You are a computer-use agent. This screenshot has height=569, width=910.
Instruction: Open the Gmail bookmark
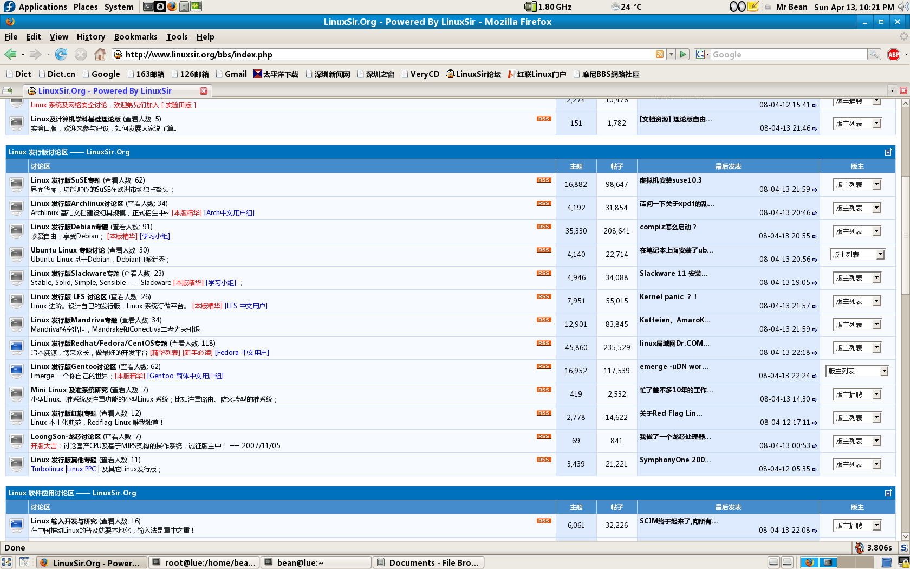click(231, 74)
